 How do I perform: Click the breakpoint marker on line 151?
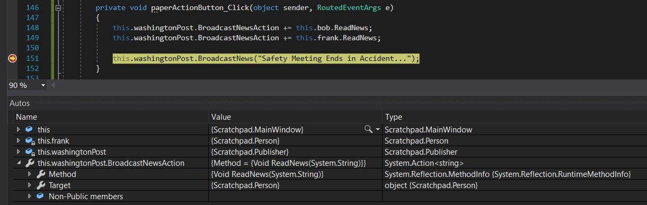click(x=13, y=59)
